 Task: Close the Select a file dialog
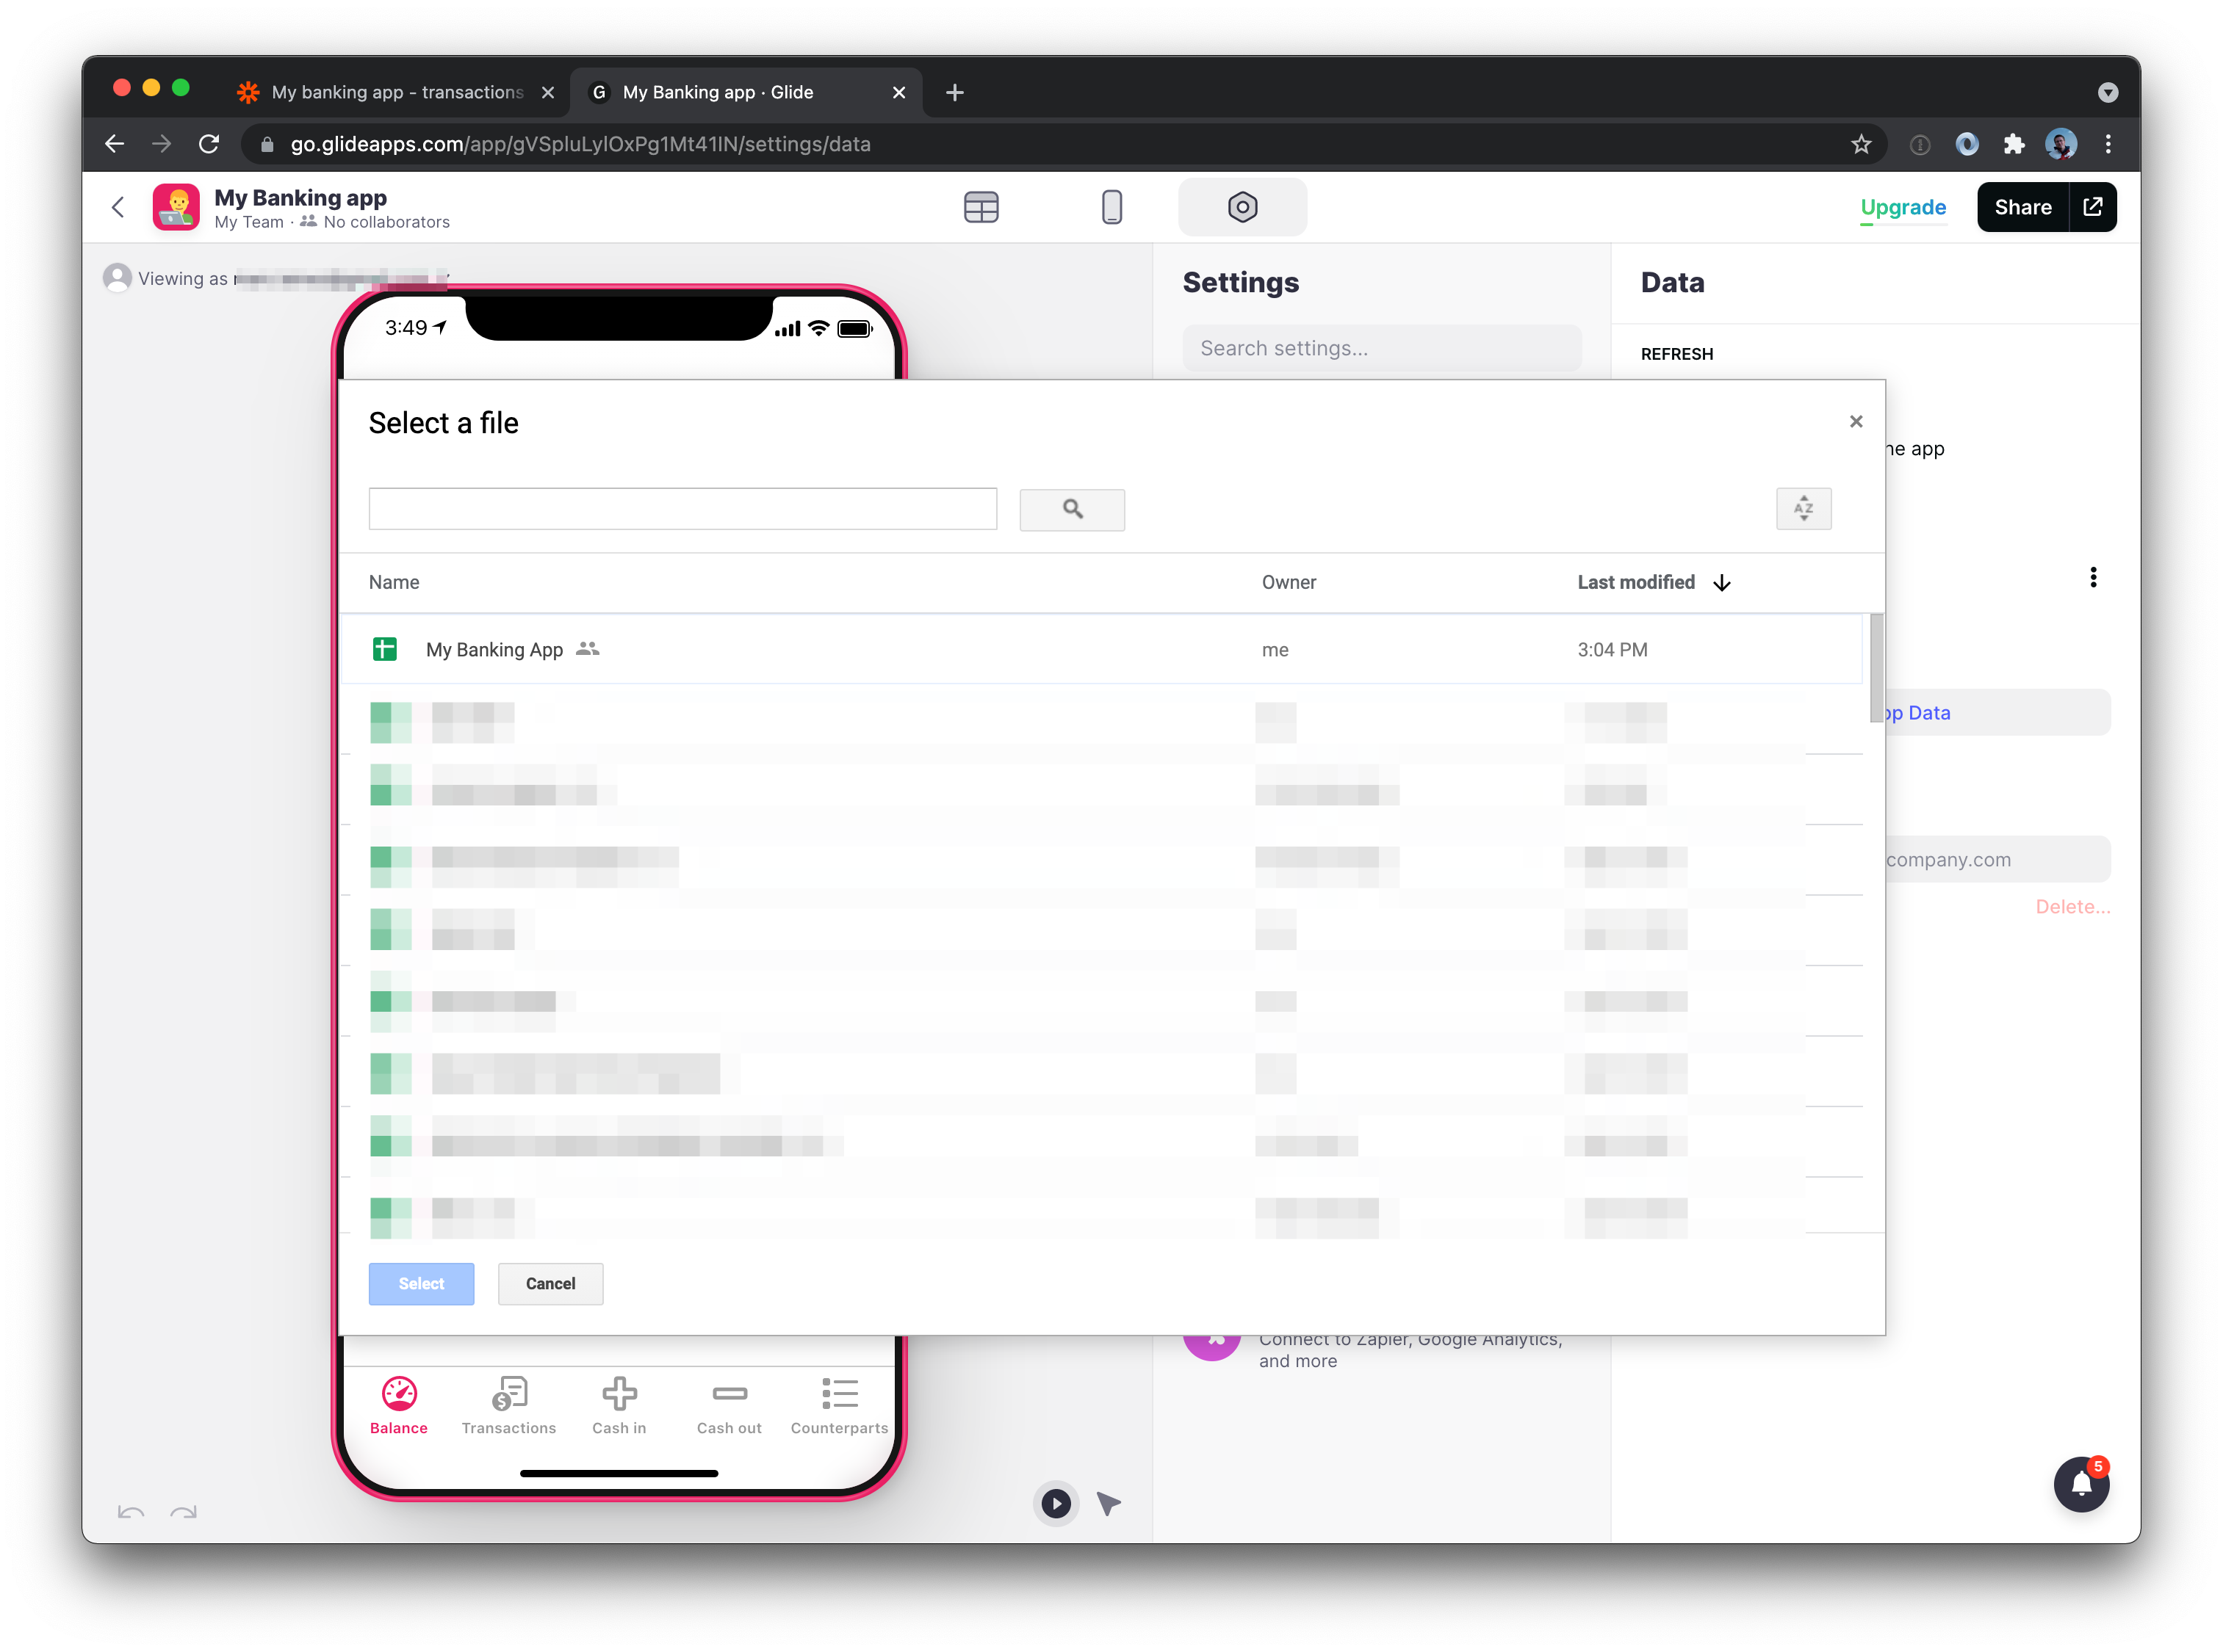click(x=1855, y=422)
